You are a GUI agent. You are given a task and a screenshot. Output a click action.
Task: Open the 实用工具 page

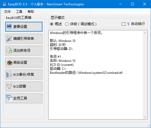coord(24,98)
